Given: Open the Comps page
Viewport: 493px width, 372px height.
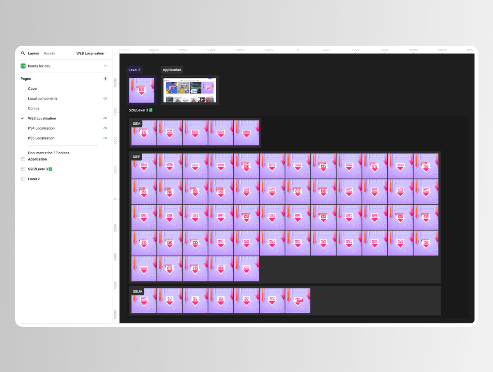Looking at the screenshot, I should [34, 109].
